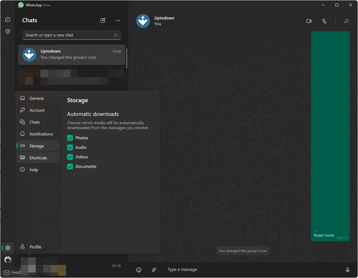
Task: Start a video call with Uptodown
Action: click(309, 21)
